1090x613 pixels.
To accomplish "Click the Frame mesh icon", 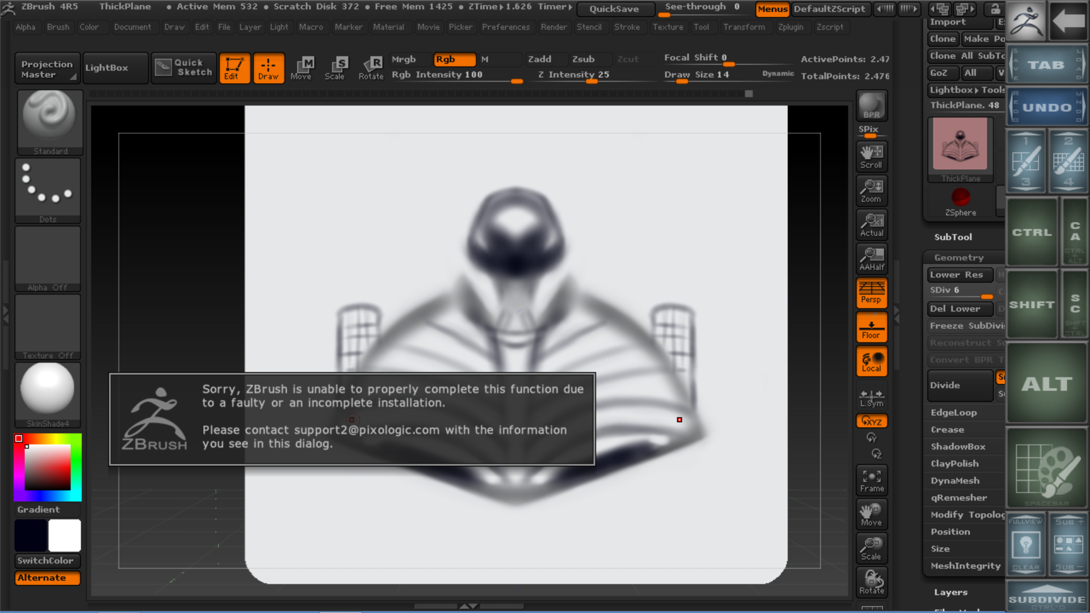I will 871,480.
